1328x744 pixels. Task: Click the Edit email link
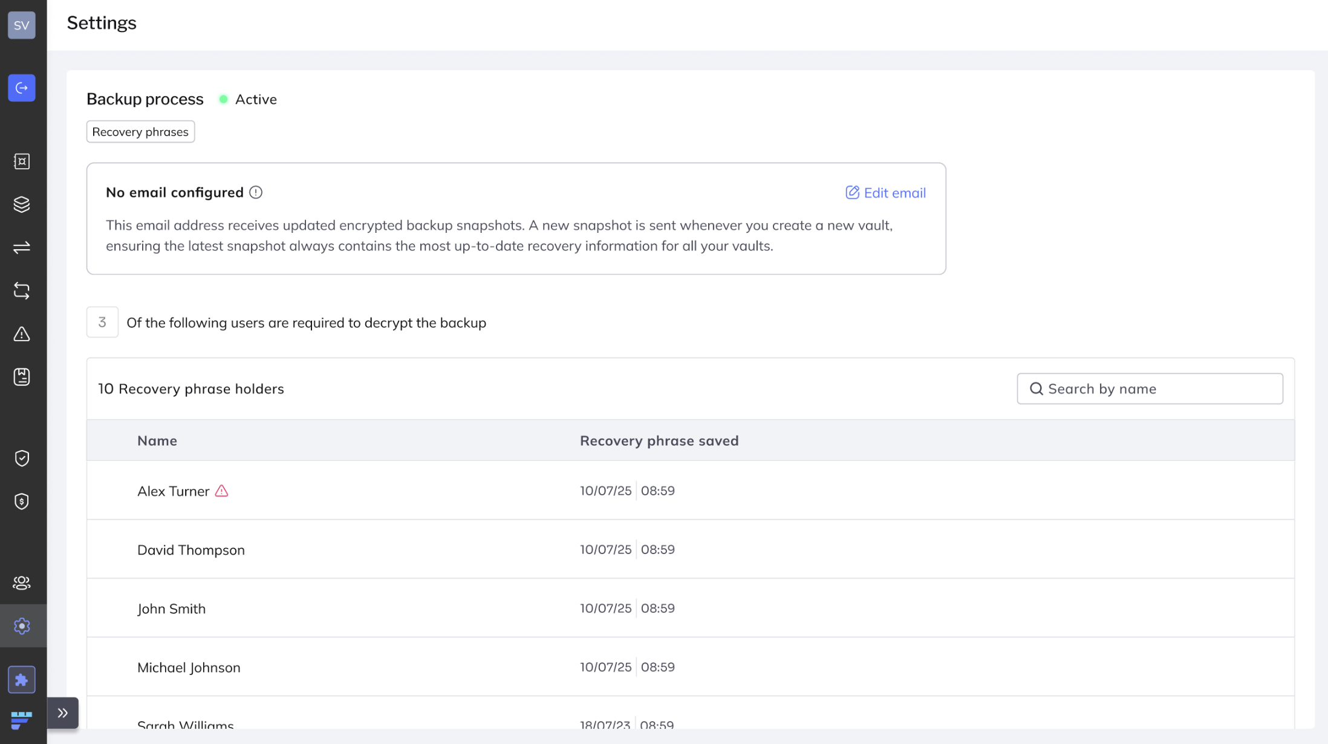[x=885, y=193]
